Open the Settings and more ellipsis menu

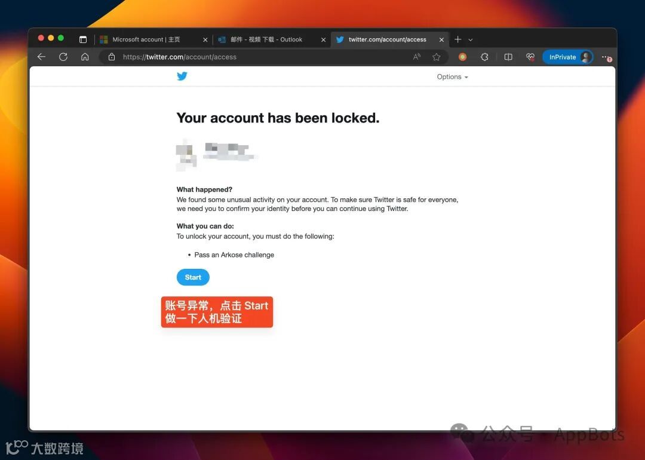[x=606, y=57]
